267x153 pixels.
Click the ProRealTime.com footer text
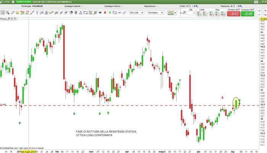tap(10, 148)
